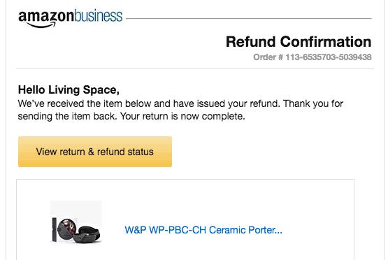Image resolution: width=388 pixels, height=260 pixels.
Task: Click the word 'amazon' in the logo
Action: point(46,16)
